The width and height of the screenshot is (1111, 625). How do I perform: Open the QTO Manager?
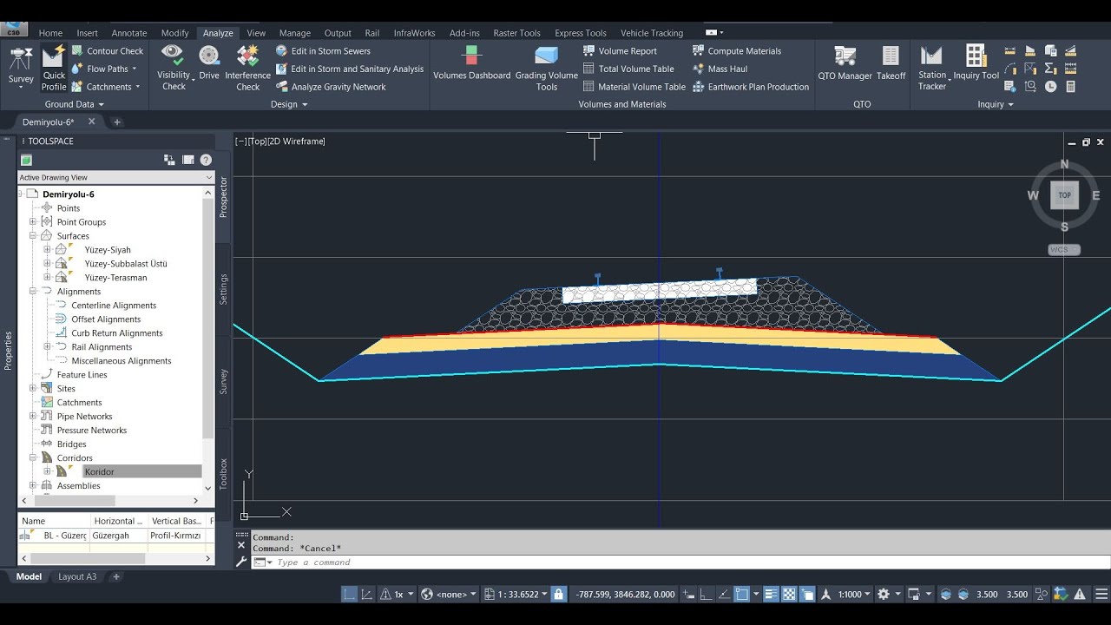(x=845, y=62)
